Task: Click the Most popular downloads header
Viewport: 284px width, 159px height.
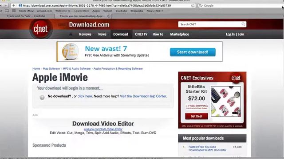Action: (212, 138)
